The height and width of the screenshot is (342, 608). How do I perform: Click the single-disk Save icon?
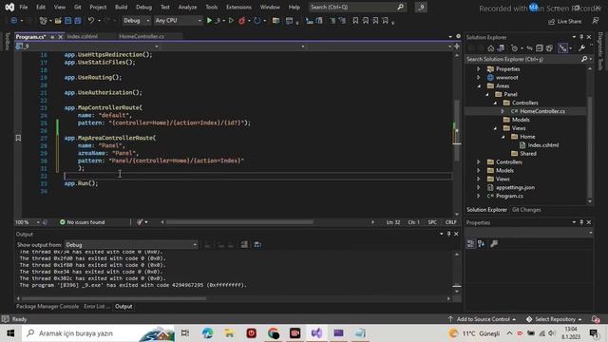(x=67, y=21)
